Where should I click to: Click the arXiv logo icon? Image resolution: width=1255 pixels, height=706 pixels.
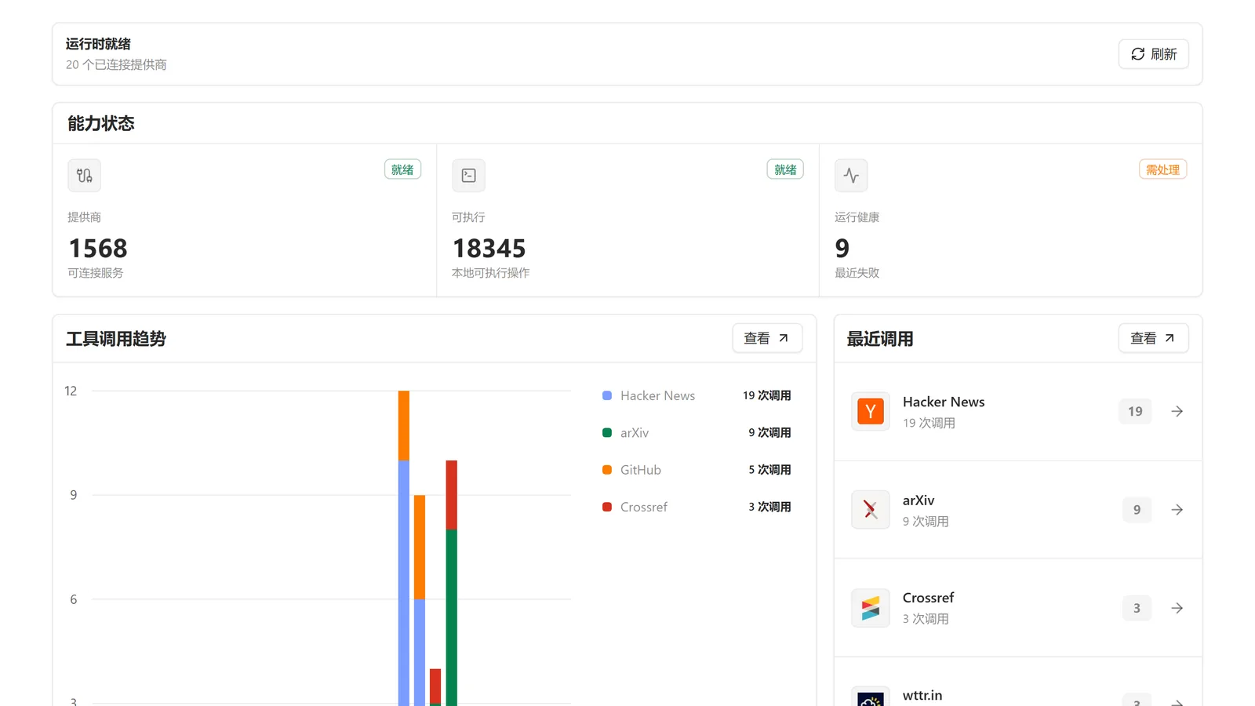tap(871, 510)
